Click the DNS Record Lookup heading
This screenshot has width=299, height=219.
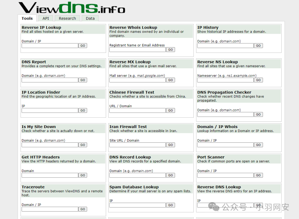coord(130,157)
